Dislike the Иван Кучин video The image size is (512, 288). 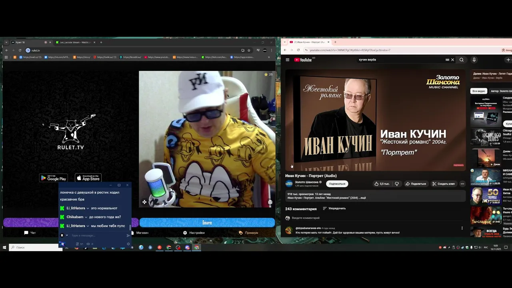pos(397,184)
